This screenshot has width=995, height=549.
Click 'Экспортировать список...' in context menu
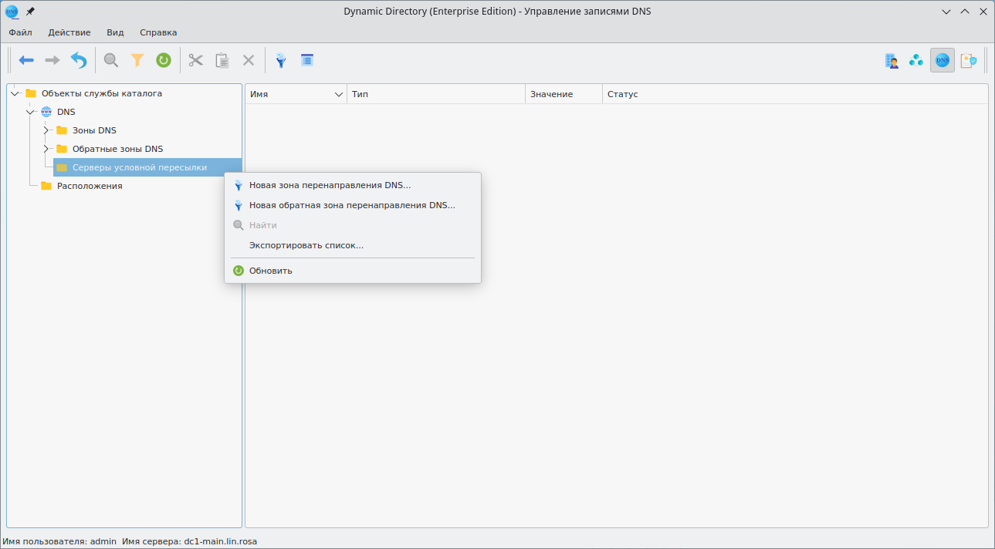pyautogui.click(x=306, y=245)
